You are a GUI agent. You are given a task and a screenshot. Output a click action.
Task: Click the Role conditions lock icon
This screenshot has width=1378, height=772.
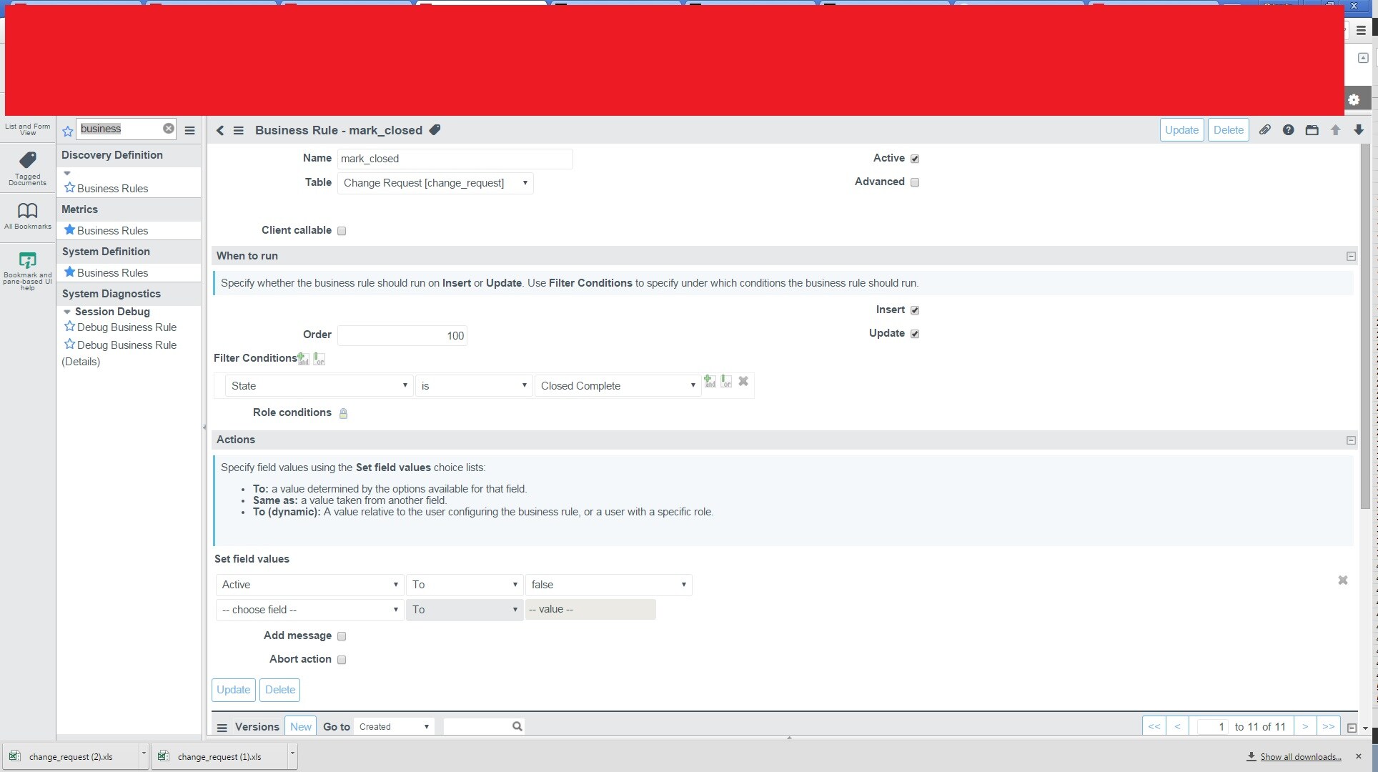[x=343, y=413]
